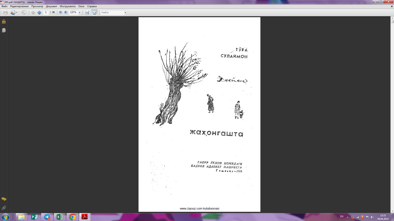Expand the Найти search options arrow
Image resolution: width=394 pixels, height=221 pixels.
125,13
